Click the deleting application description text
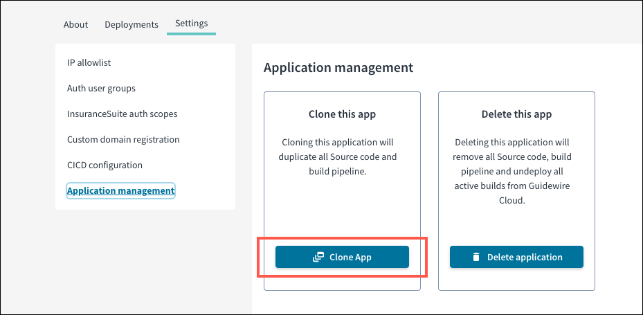Image resolution: width=643 pixels, height=315 pixels. (x=512, y=172)
